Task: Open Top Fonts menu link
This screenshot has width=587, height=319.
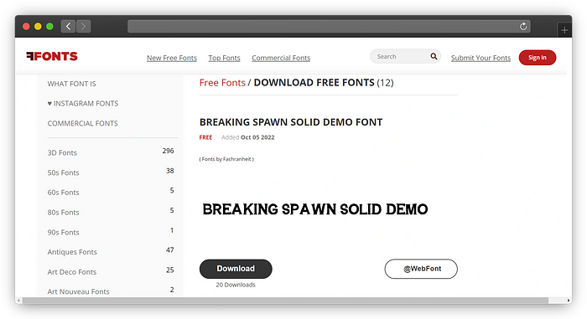Action: pos(224,58)
